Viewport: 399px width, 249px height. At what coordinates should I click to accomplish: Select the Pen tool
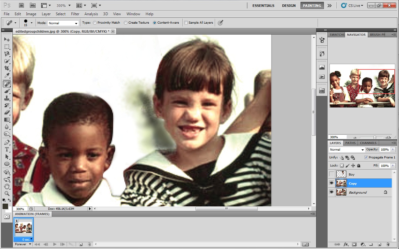point(7,142)
